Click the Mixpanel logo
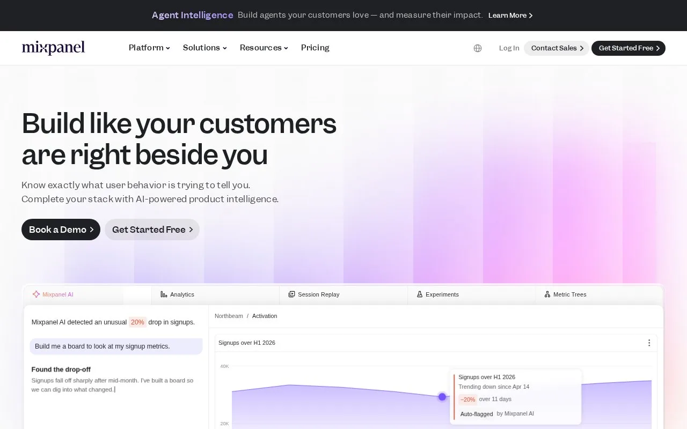The width and height of the screenshot is (687, 429). (x=53, y=48)
